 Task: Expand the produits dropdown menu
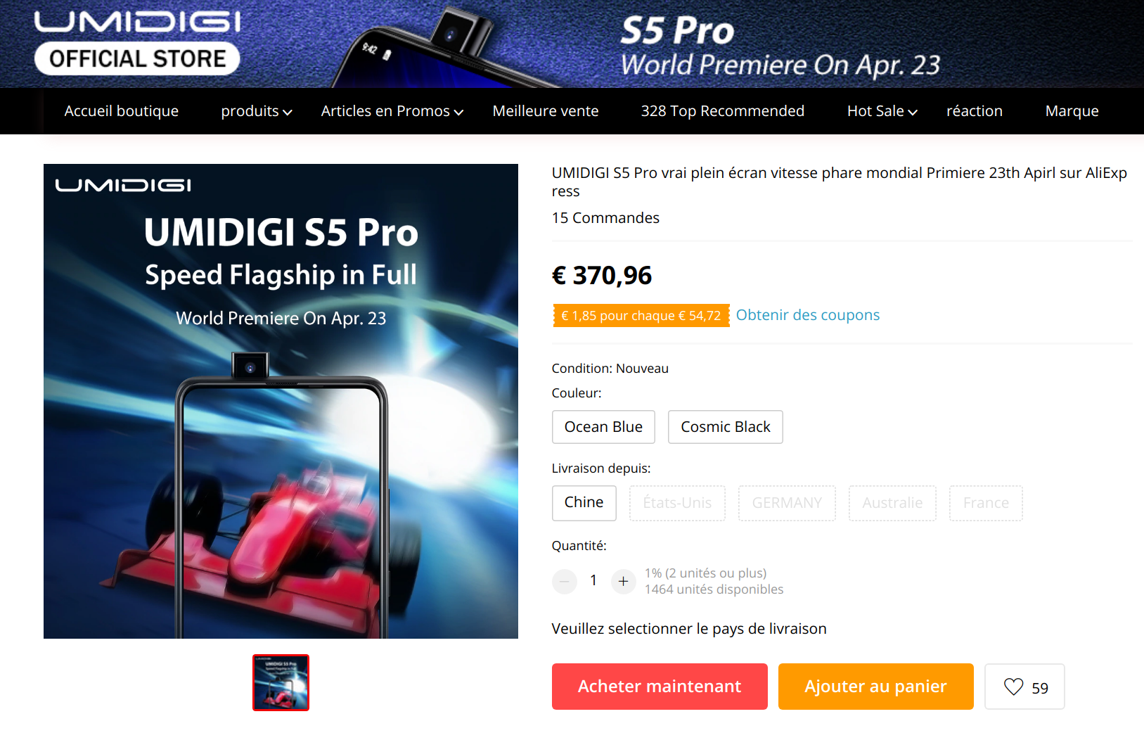(257, 111)
